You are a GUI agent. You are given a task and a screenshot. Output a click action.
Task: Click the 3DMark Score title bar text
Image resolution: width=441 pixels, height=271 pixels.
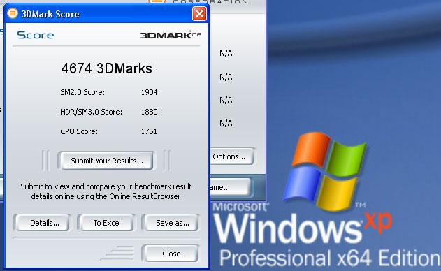click(50, 14)
